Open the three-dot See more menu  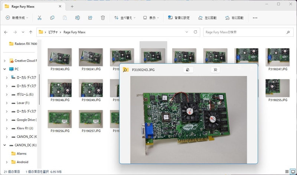(255, 18)
